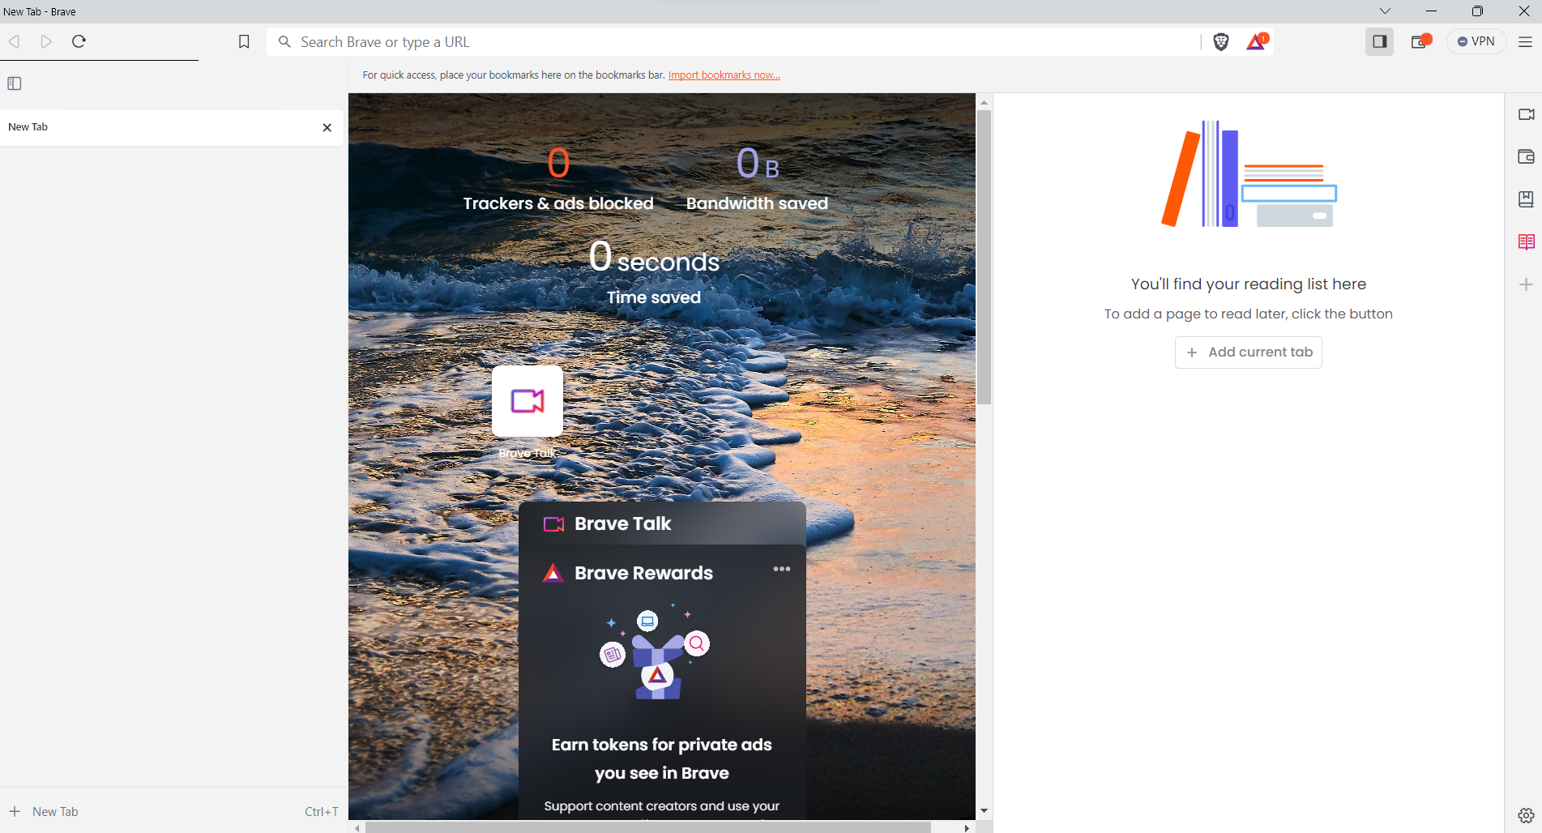
Task: Open the Brave Rewards widget options menu
Action: 781,569
